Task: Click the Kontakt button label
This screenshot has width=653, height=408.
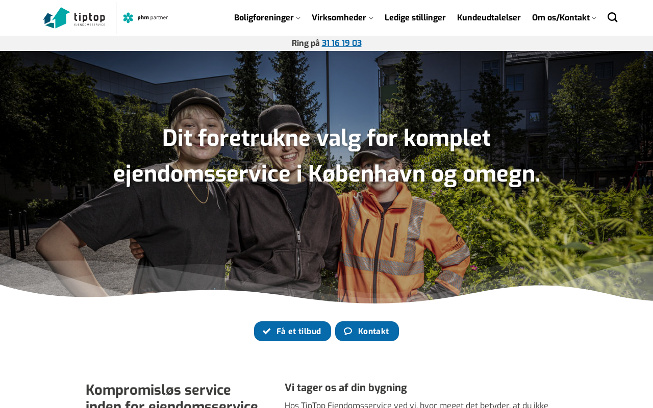Action: pyautogui.click(x=373, y=331)
